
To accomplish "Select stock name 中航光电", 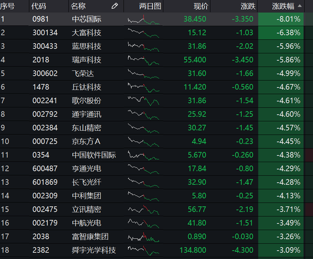I will (x=87, y=223).
